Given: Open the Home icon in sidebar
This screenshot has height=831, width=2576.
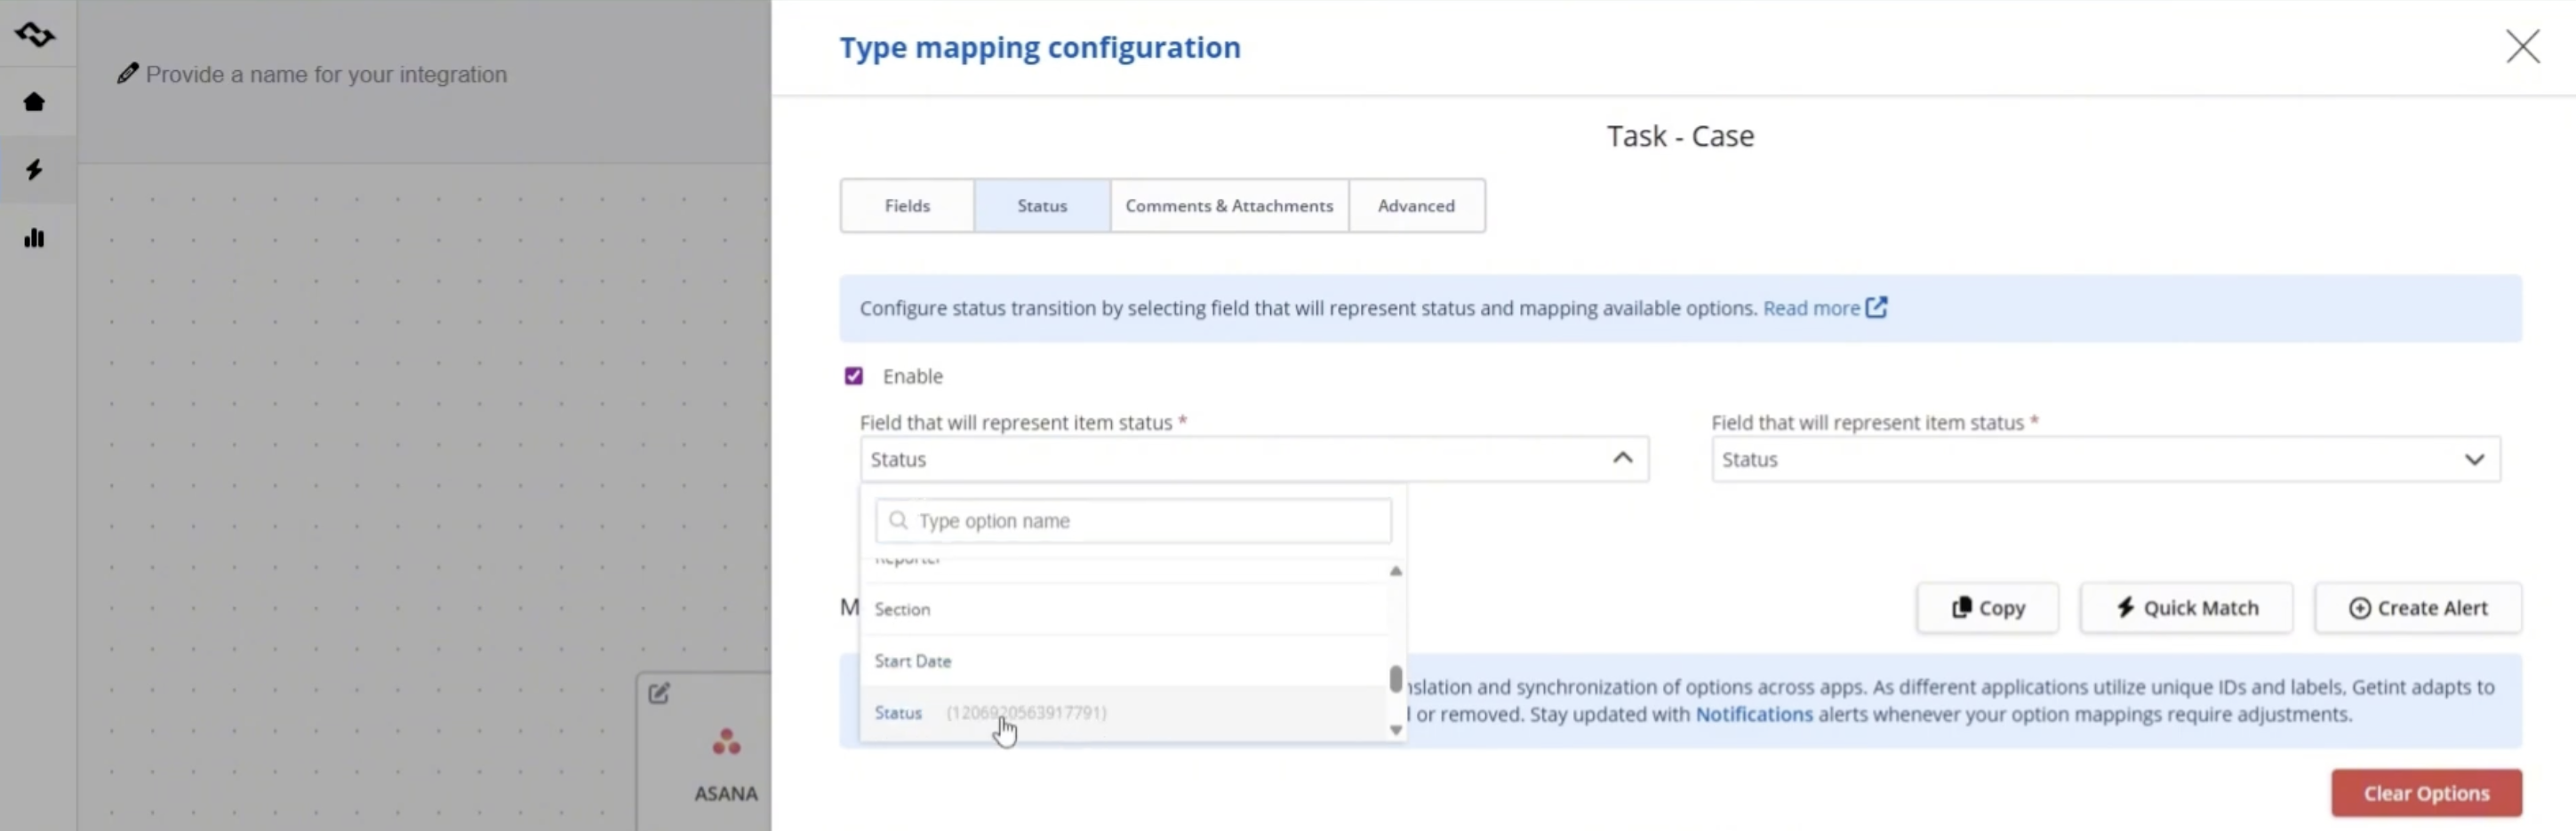Looking at the screenshot, I should [x=34, y=102].
